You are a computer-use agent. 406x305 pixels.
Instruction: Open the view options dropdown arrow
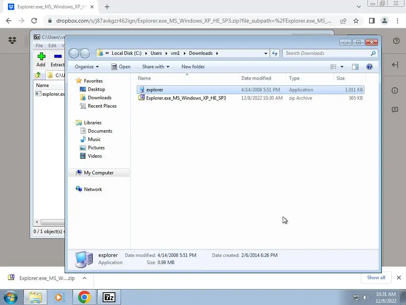(342, 67)
